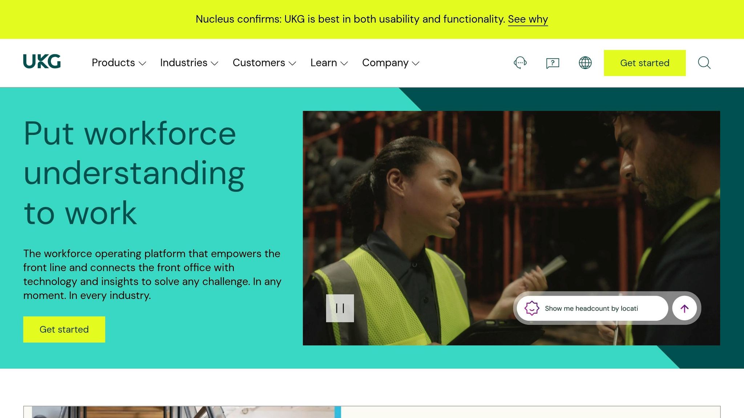Click the purple AI assistant smiley icon
Image resolution: width=744 pixels, height=418 pixels.
[531, 308]
